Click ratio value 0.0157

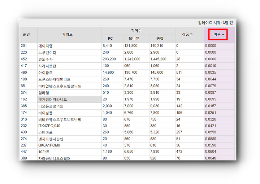(x=211, y=106)
